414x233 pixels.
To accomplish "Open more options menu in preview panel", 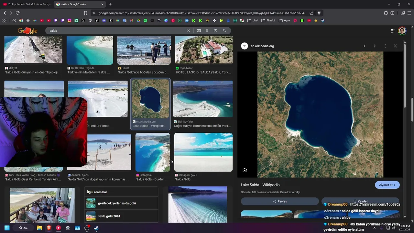I will pos(385,46).
